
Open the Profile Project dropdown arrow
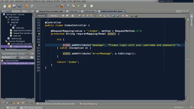tap(95, 6)
